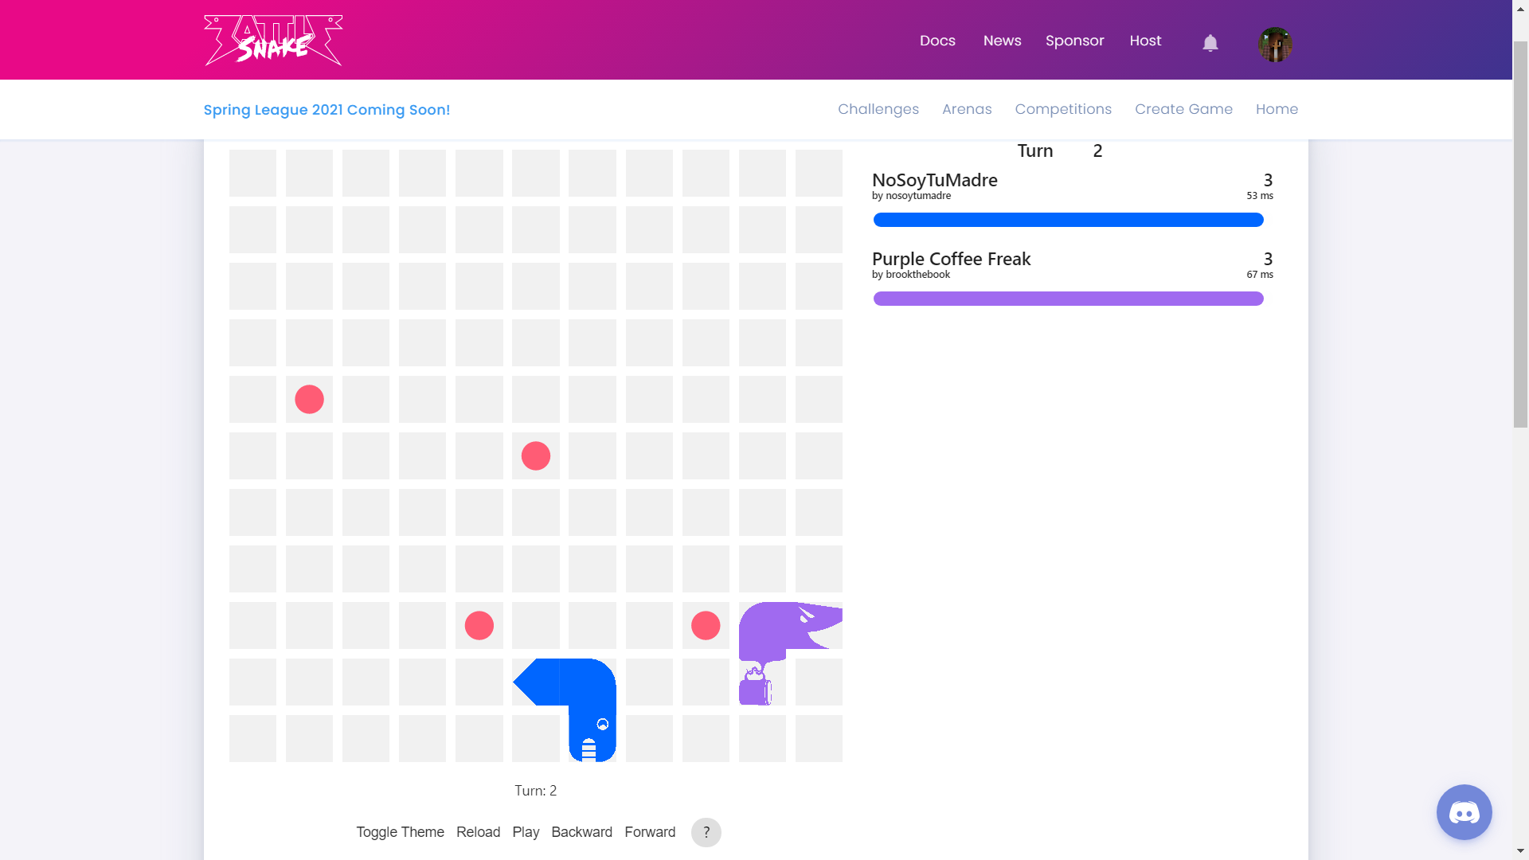Open the notifications bell
This screenshot has width=1529, height=860.
click(1210, 43)
